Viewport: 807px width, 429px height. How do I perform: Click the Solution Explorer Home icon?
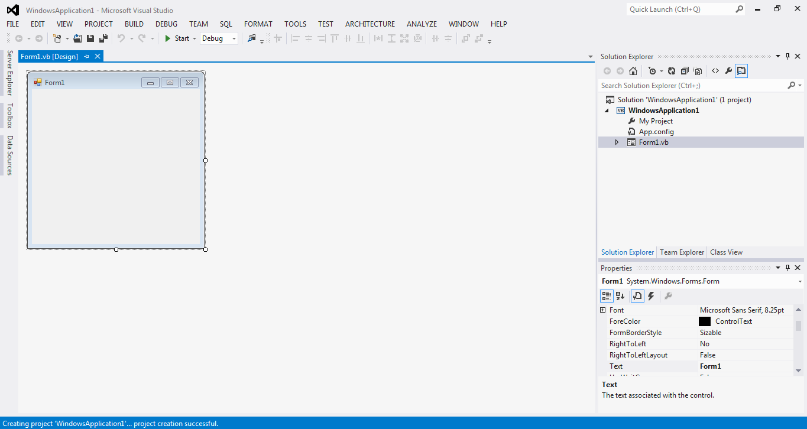[x=633, y=71]
